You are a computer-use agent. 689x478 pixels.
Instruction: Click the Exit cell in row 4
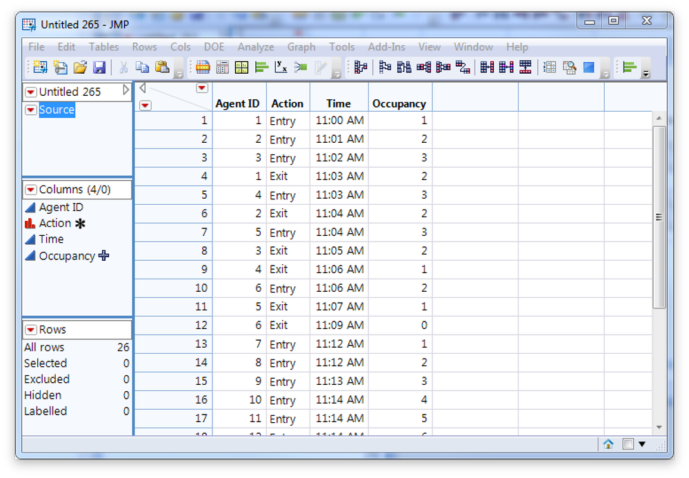[x=288, y=176]
